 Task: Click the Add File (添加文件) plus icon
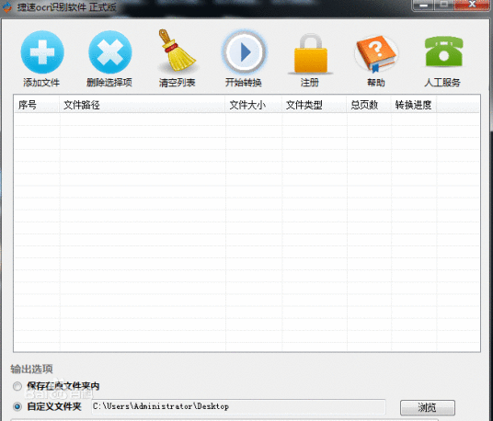coord(42,51)
